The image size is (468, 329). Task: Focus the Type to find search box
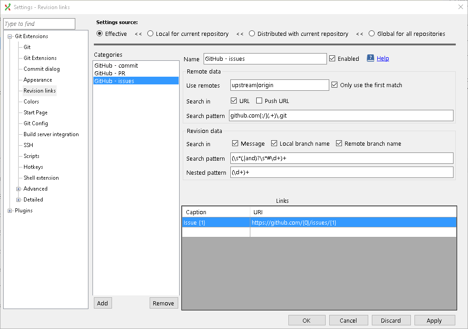tap(39, 24)
